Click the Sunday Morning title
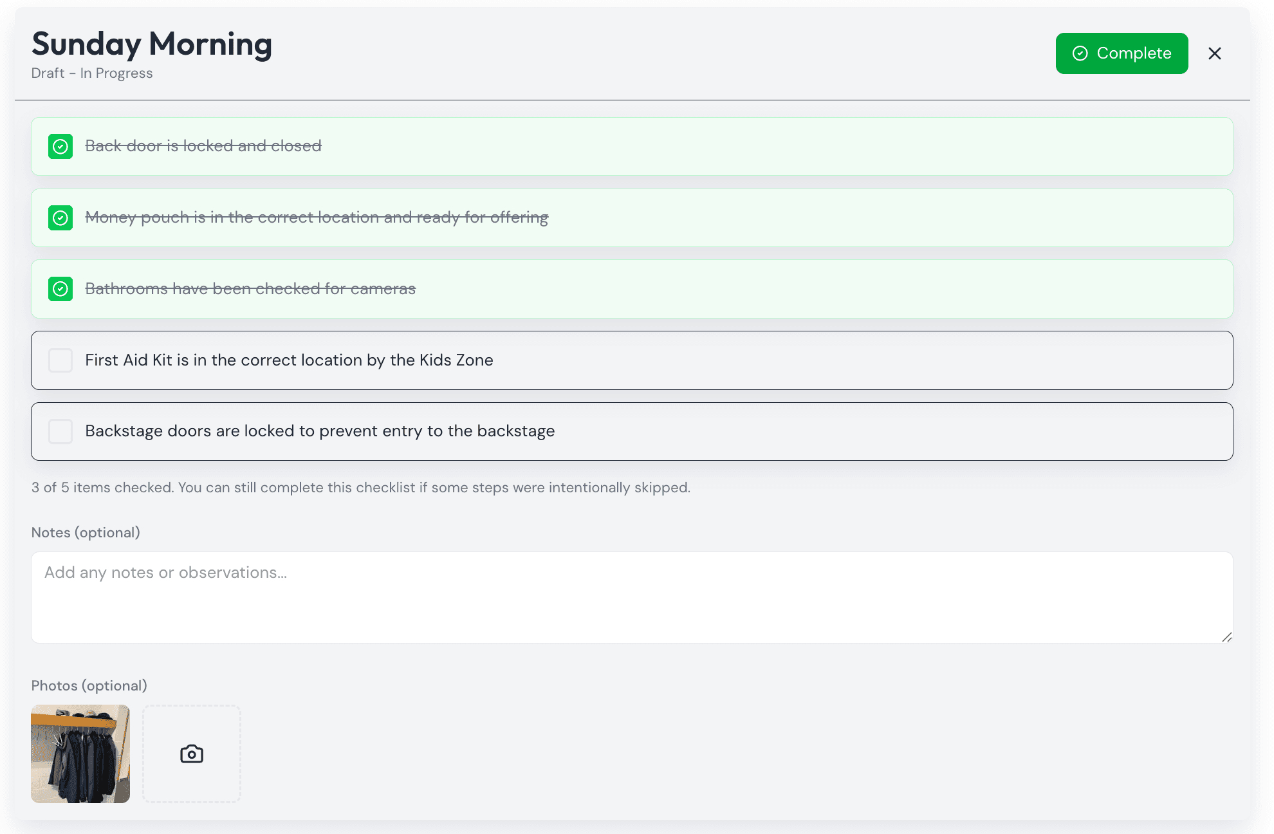Viewport: 1274px width, 834px height. click(152, 44)
